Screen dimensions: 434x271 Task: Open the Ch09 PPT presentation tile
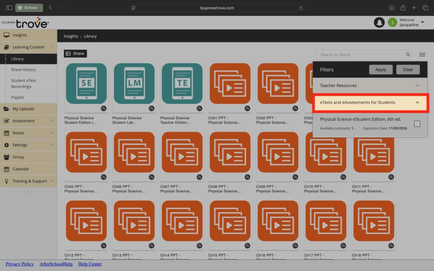pyautogui.click(x=278, y=152)
